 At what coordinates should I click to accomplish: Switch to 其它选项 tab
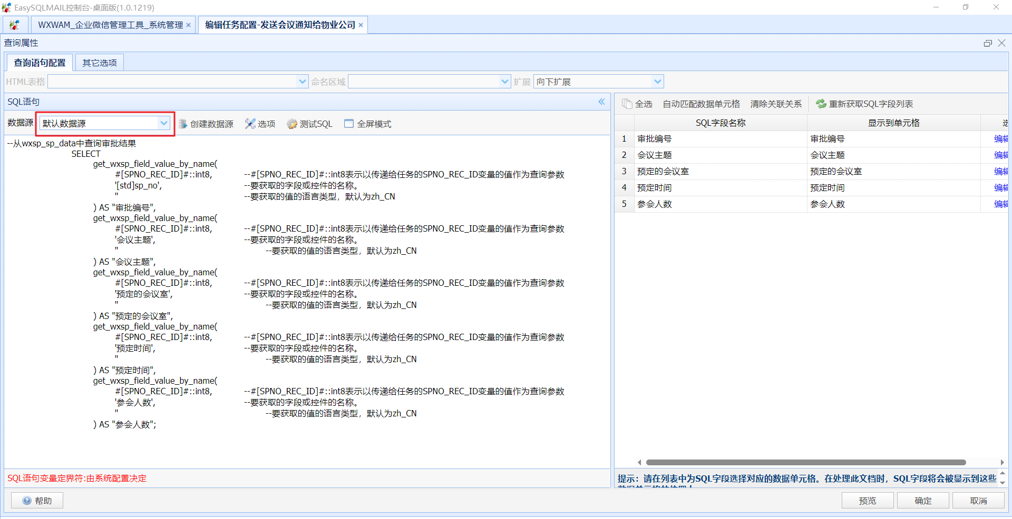(100, 63)
